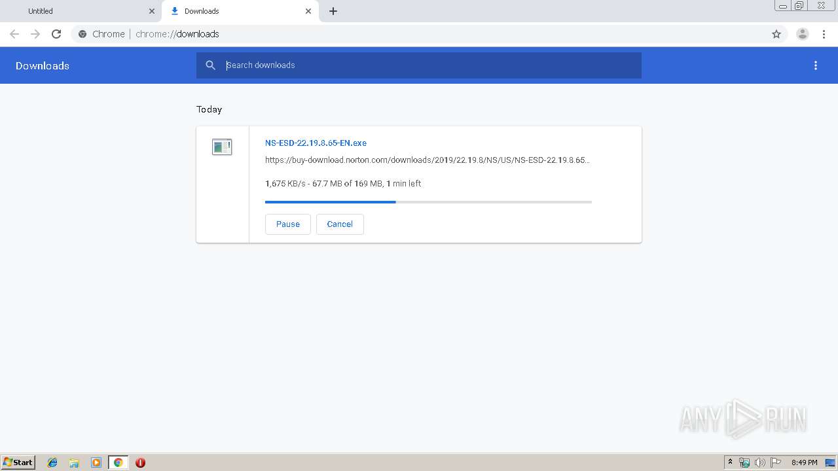Open the NS-ESD-22.19.8.65-EN.exe file link

316,143
